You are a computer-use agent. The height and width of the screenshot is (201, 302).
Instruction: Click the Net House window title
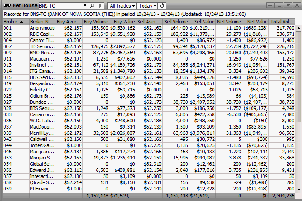25,5
